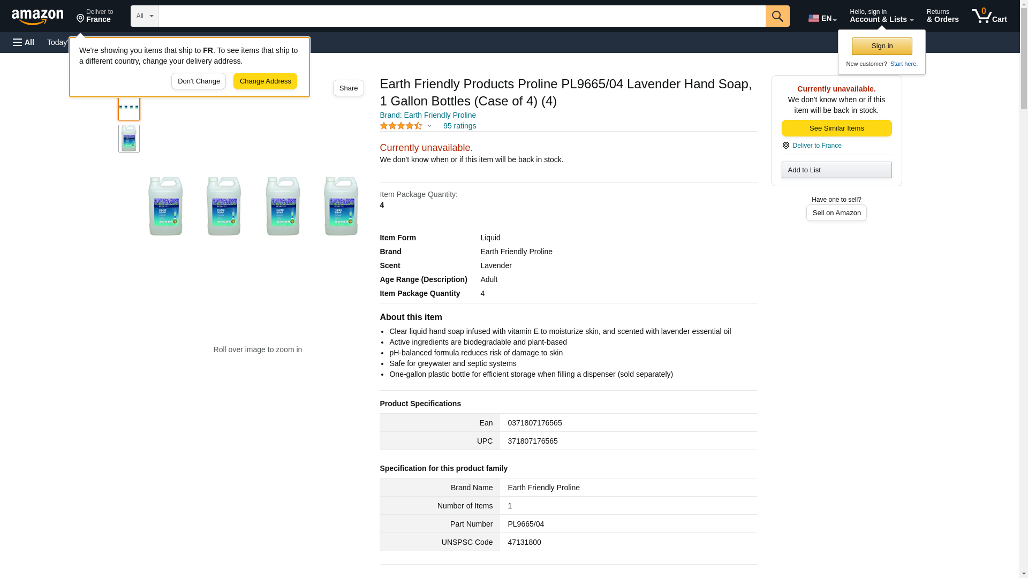Open the 95 ratings link
Image resolution: width=1028 pixels, height=578 pixels.
(459, 126)
